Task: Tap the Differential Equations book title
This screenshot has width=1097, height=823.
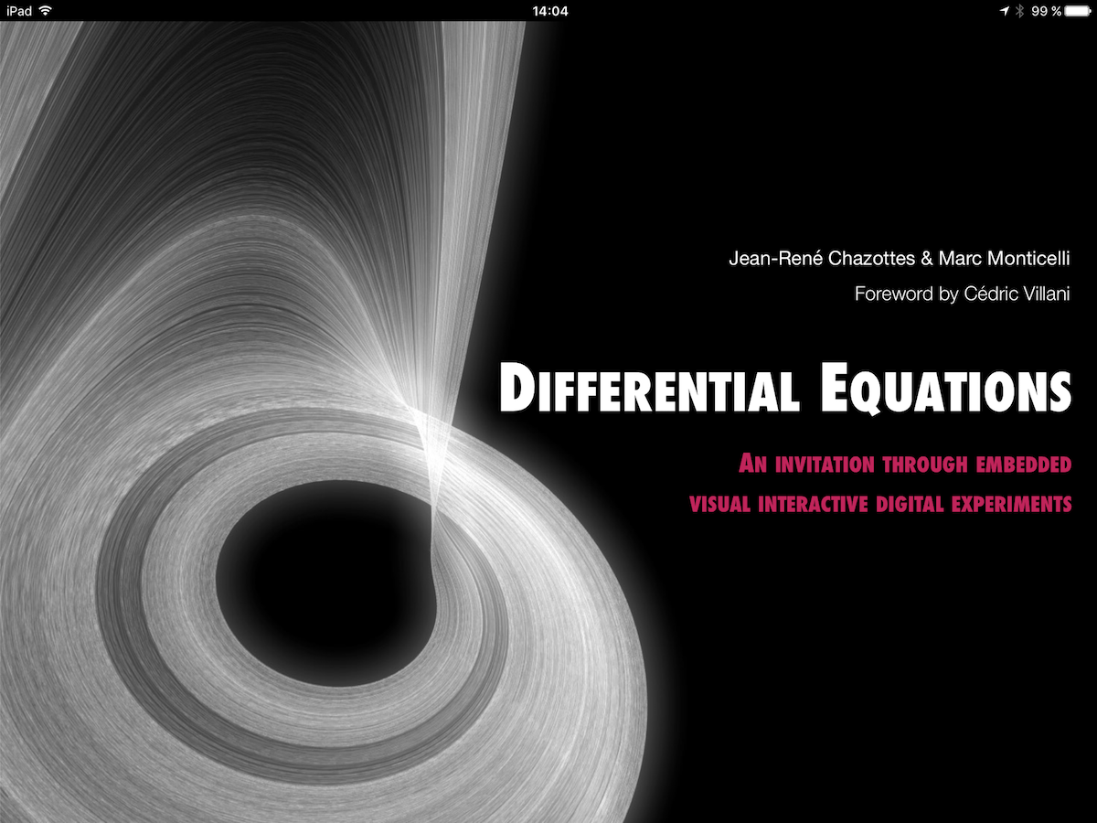Action: coord(785,389)
